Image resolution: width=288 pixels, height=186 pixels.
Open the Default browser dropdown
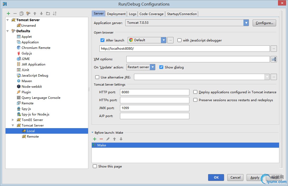click(x=164, y=40)
